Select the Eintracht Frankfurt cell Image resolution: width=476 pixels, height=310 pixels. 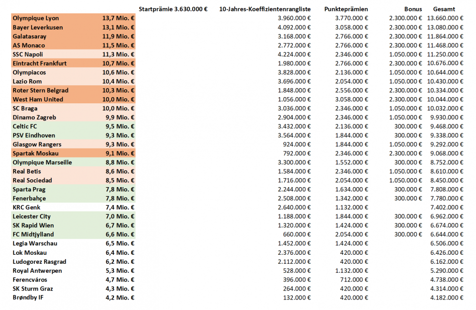point(40,63)
